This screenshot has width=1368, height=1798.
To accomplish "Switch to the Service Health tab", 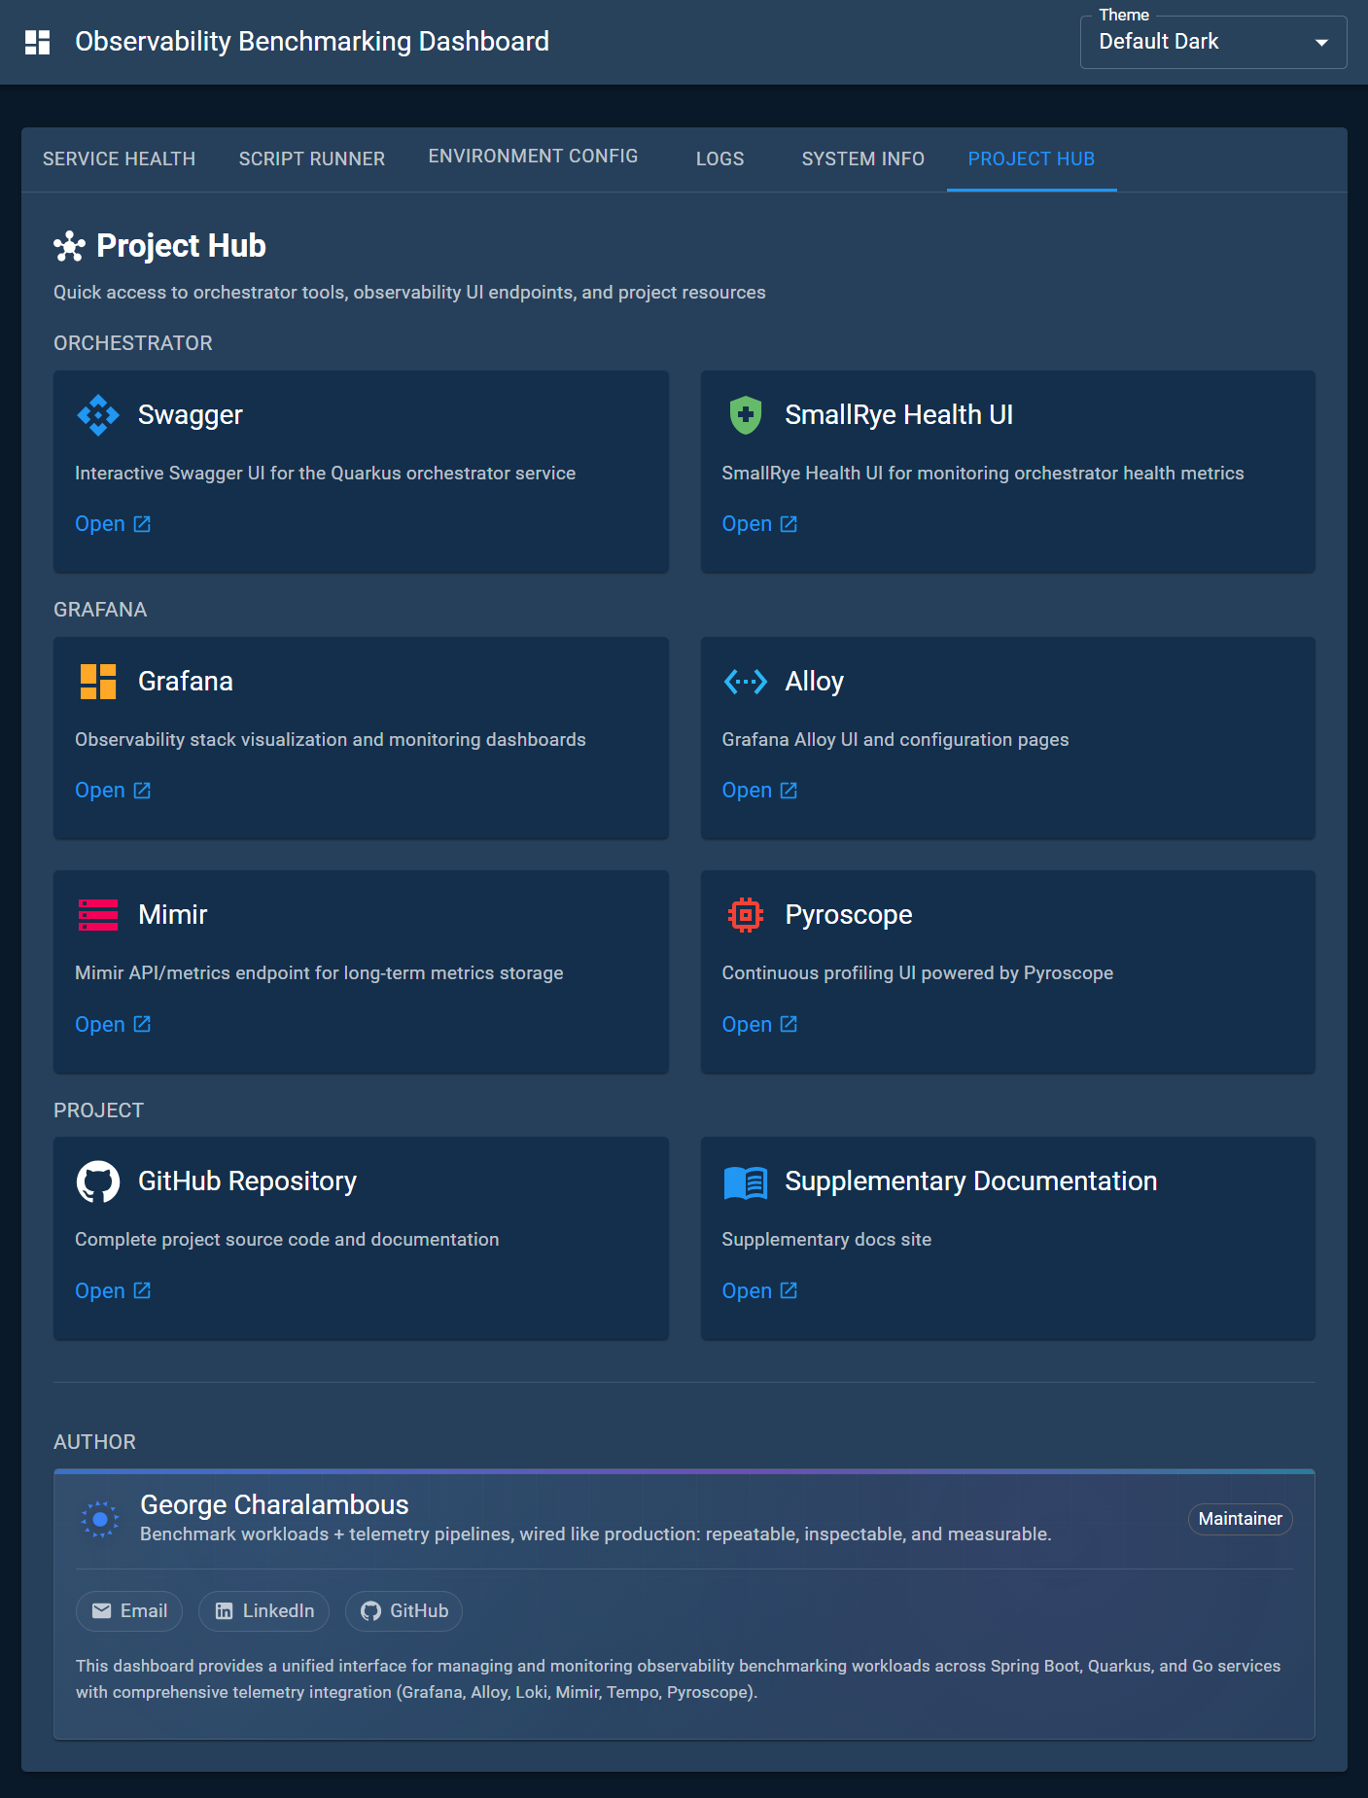I will [119, 159].
